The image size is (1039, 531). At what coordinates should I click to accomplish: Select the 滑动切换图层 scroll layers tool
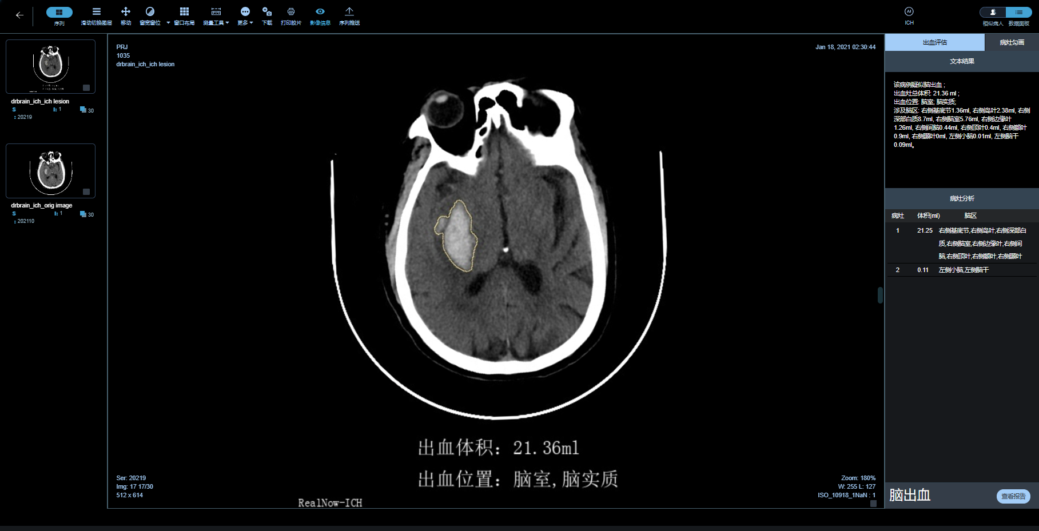(96, 12)
